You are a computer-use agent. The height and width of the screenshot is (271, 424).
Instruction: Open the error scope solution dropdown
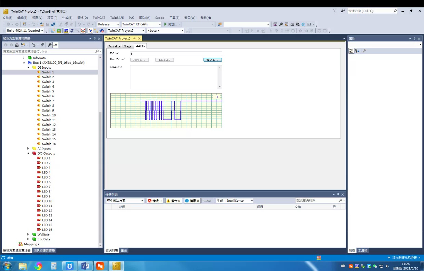(125, 201)
